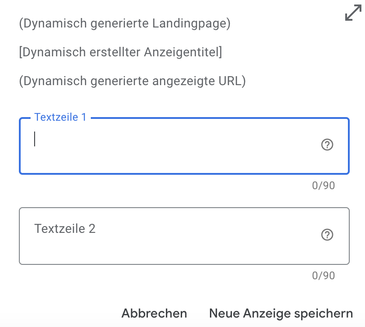This screenshot has width=365, height=327.
Task: Click Neue Anzeige speichern
Action: (281, 313)
